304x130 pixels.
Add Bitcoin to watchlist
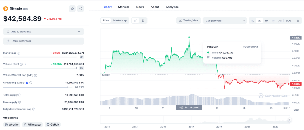43,31
